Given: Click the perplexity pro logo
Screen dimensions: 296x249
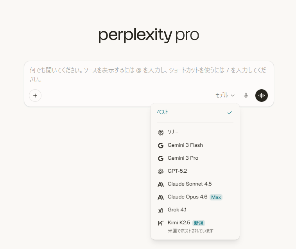Looking at the screenshot, I should point(148,36).
